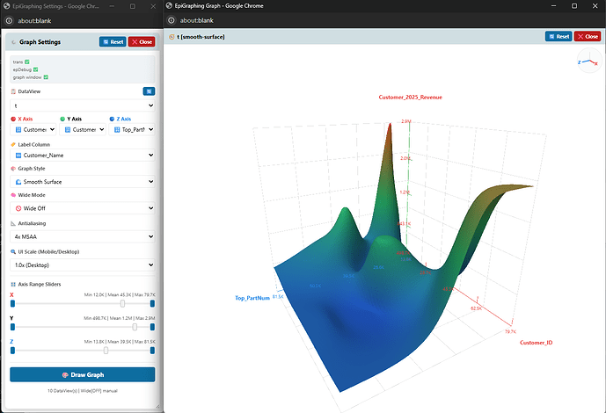This screenshot has height=413, width=606.
Task: Click site info icon in Graph window address bar
Action: [x=172, y=20]
